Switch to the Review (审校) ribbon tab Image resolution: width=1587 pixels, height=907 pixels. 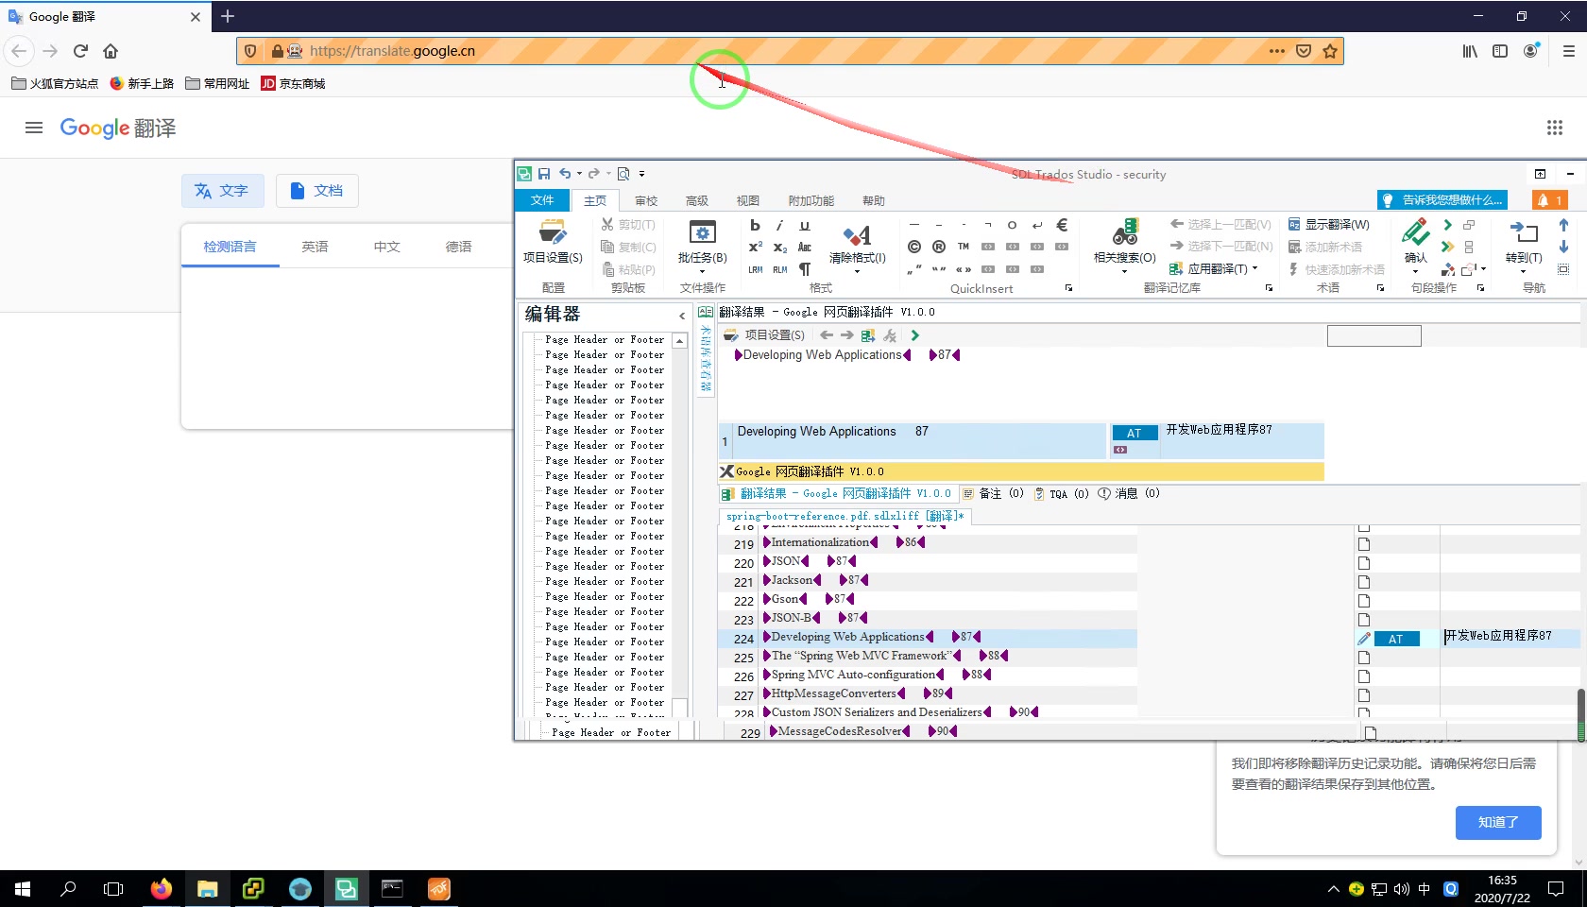(x=646, y=200)
